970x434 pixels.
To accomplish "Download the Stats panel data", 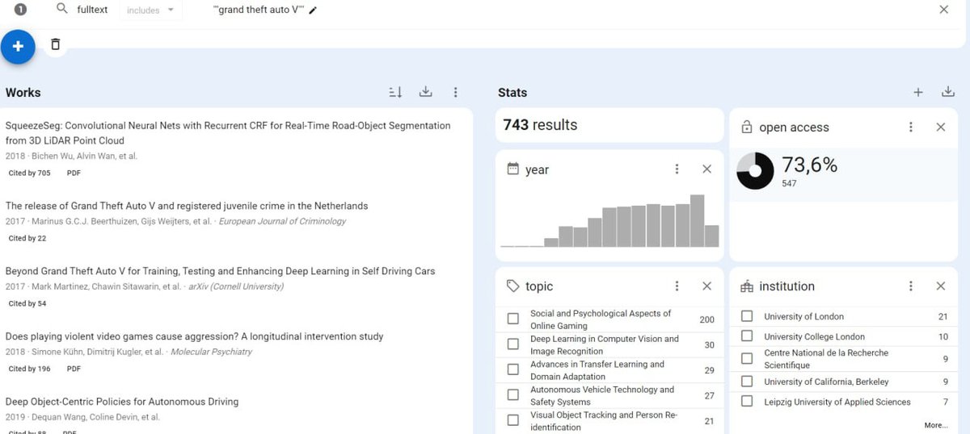I will click(x=947, y=92).
